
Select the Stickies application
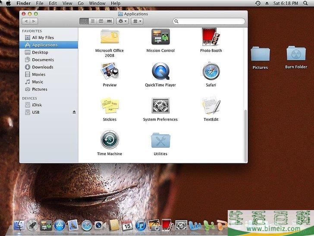[110, 105]
